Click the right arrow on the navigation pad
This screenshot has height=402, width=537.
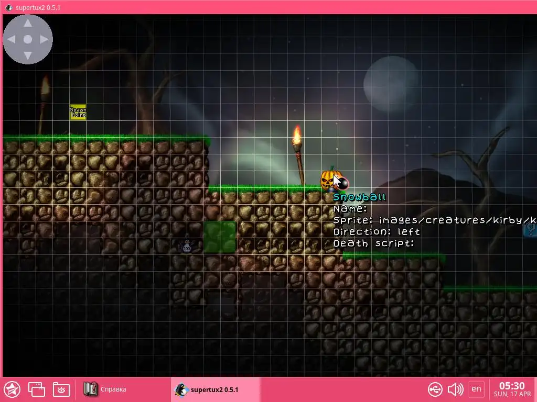(x=44, y=39)
